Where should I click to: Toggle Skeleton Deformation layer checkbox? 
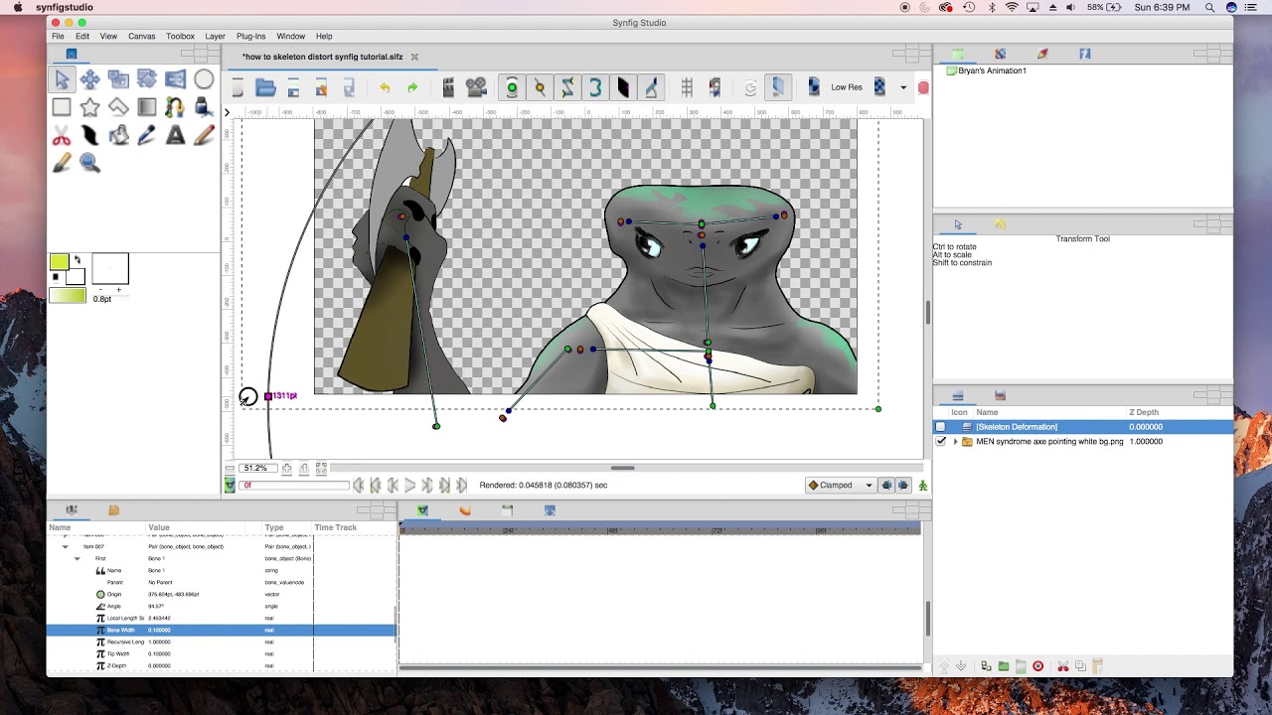(941, 427)
